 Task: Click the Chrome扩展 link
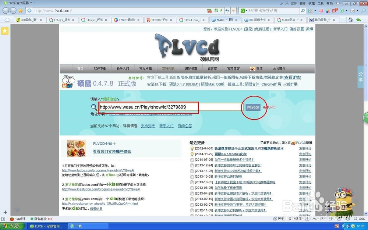(271, 84)
